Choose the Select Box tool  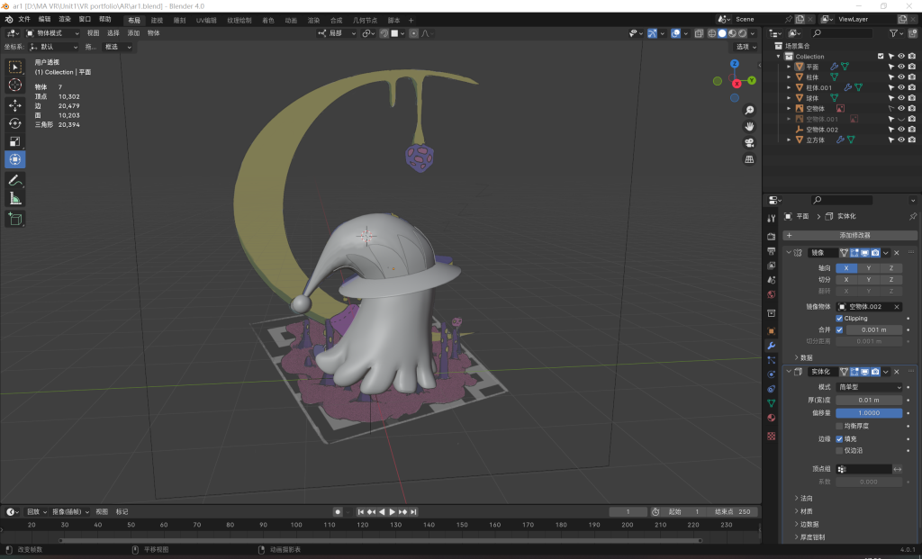(x=15, y=67)
